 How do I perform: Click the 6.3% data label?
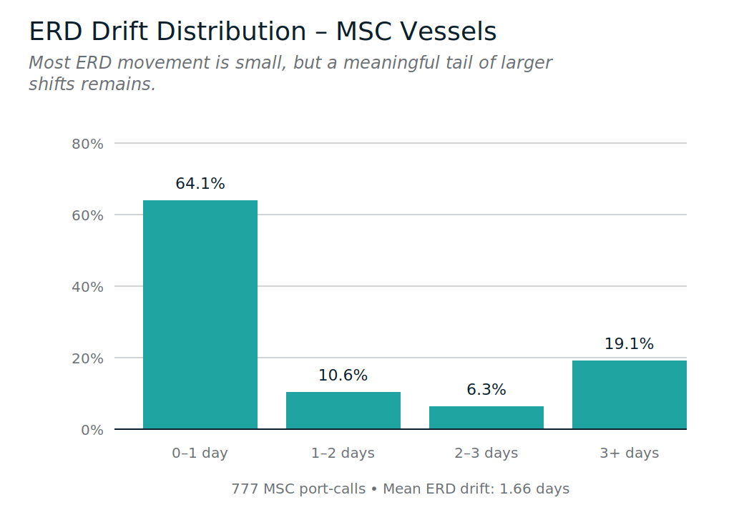(x=486, y=390)
